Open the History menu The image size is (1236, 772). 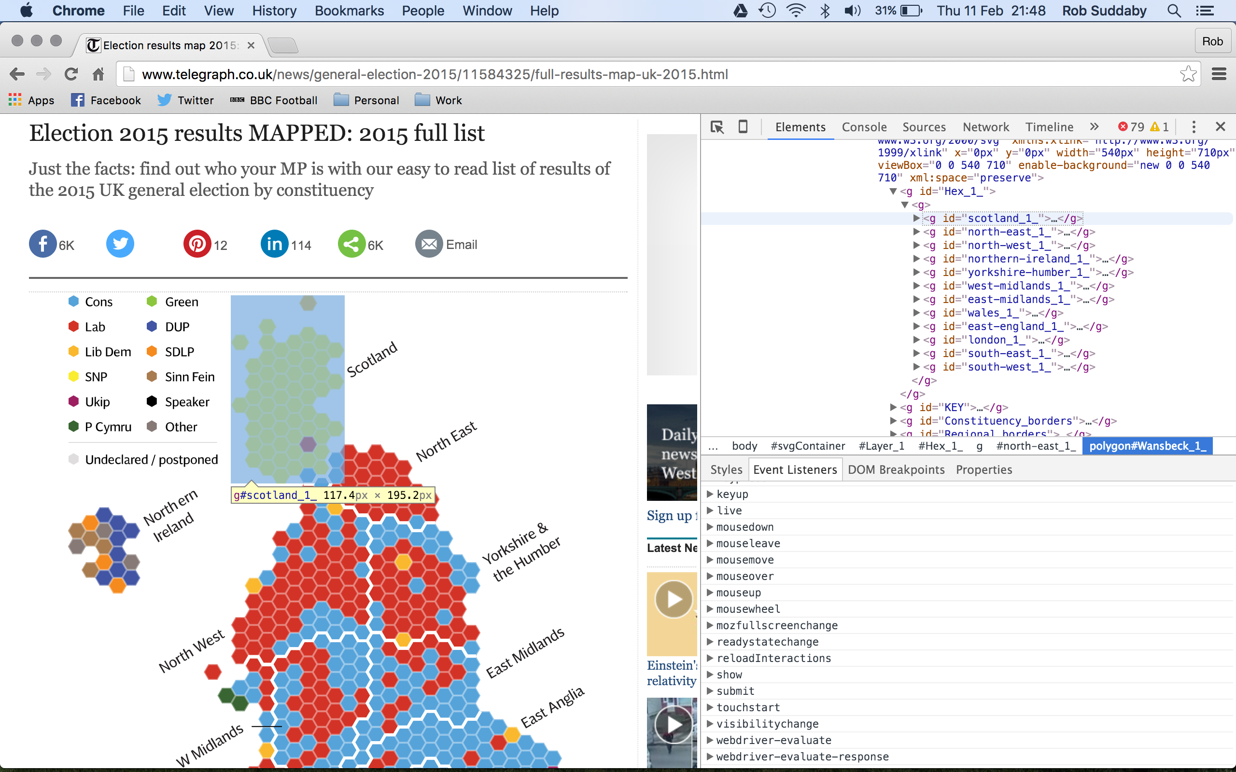274,11
